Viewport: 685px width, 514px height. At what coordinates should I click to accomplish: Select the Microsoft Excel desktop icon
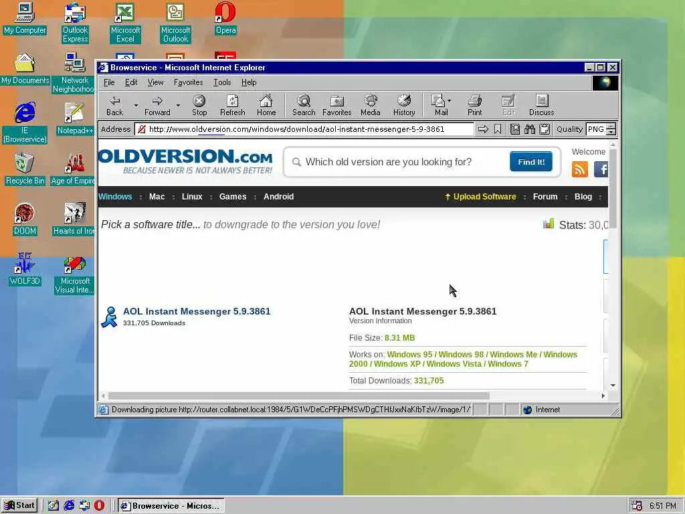coord(125,23)
